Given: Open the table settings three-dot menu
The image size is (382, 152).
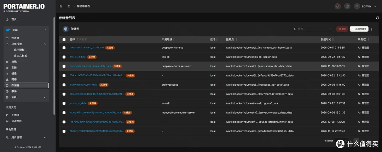Looking at the screenshot, I should coord(372,29).
